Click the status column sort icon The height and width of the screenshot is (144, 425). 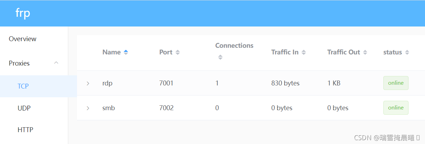pos(407,52)
